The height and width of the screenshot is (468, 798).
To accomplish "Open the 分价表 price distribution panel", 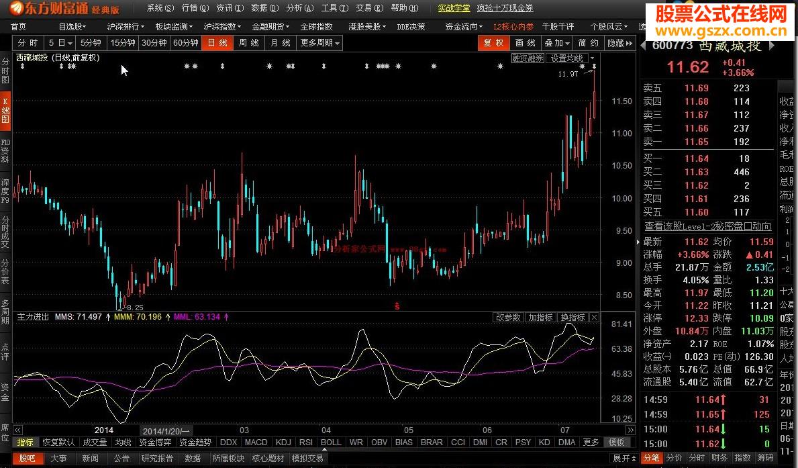I will 5,273.
